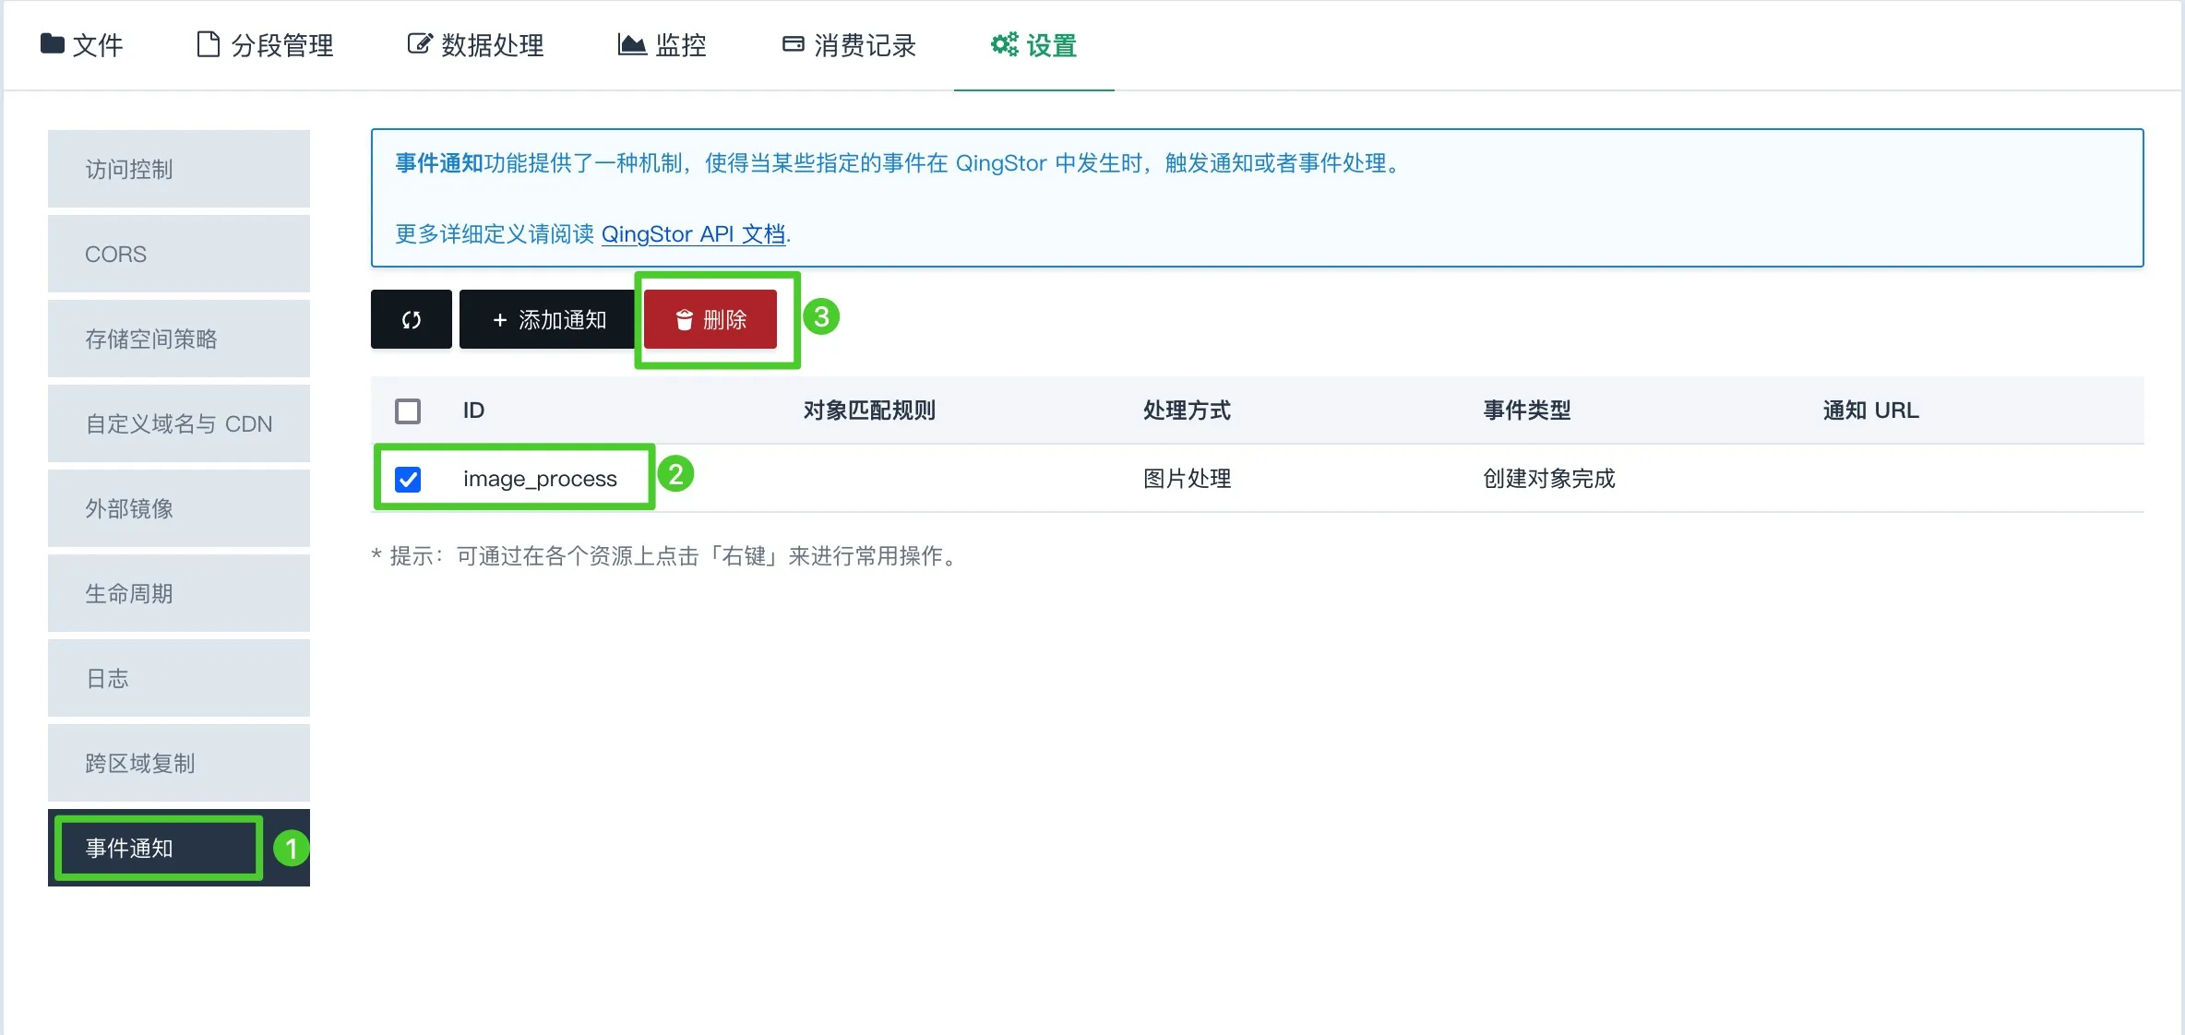Toggle the select-all checkbox in table header
The height and width of the screenshot is (1035, 2185).
pos(407,410)
